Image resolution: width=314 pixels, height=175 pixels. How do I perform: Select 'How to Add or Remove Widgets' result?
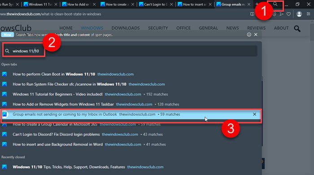(131, 104)
